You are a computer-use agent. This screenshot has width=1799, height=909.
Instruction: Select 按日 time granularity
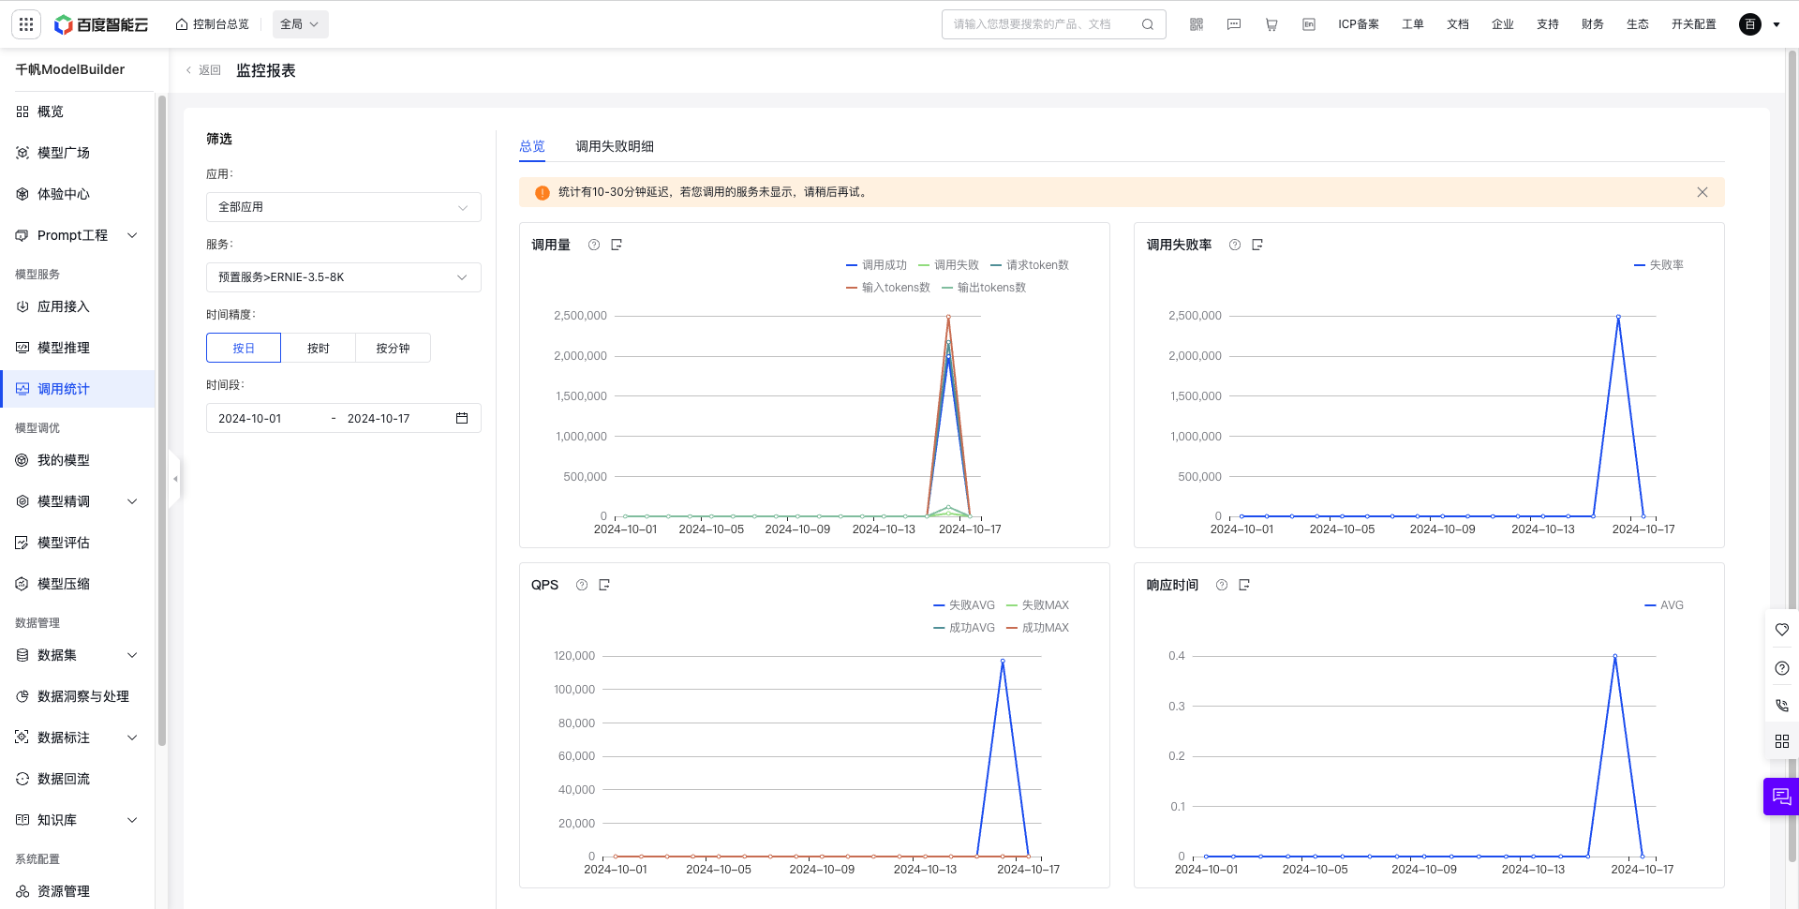pos(244,348)
